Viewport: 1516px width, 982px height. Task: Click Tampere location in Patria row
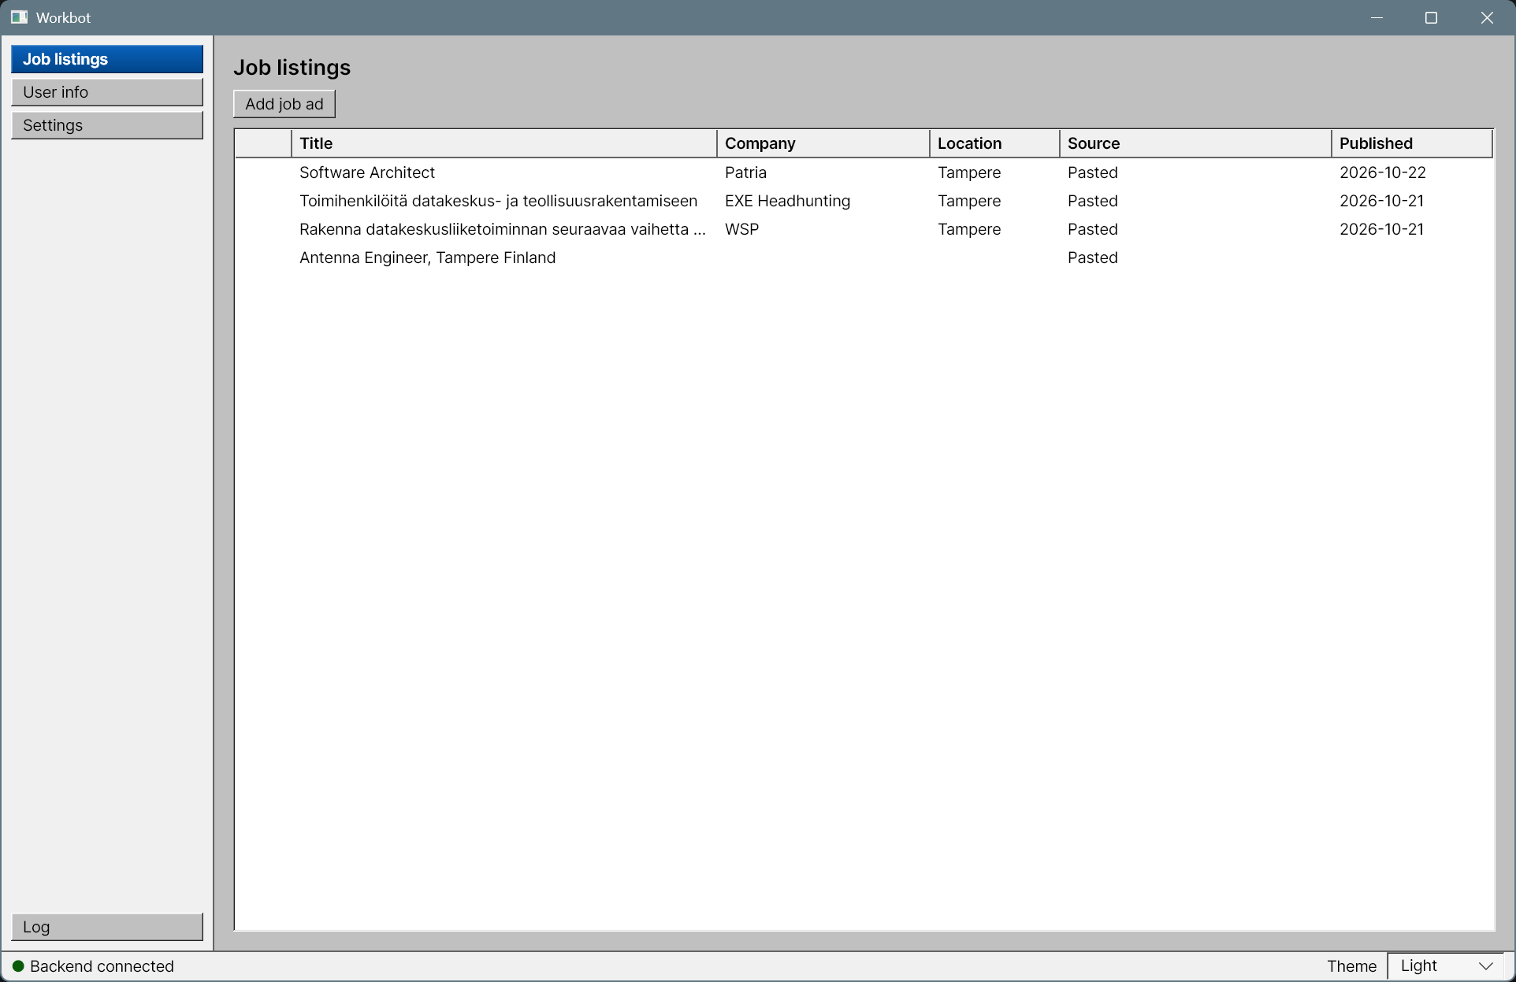point(969,172)
